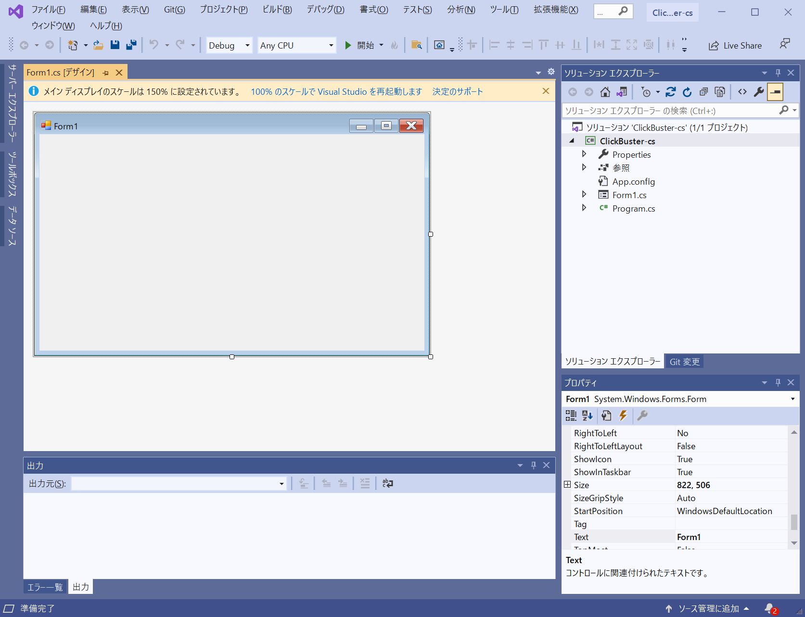The height and width of the screenshot is (617, 805).
Task: Click the Live Share button
Action: [x=735, y=46]
